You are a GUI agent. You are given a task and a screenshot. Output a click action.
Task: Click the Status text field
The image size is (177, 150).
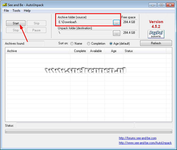[x=75, y=125]
